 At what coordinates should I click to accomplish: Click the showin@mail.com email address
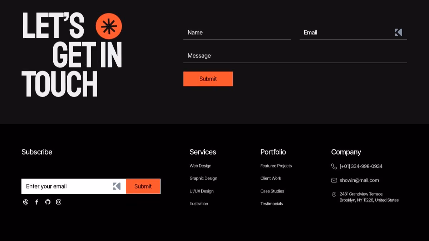click(x=359, y=180)
